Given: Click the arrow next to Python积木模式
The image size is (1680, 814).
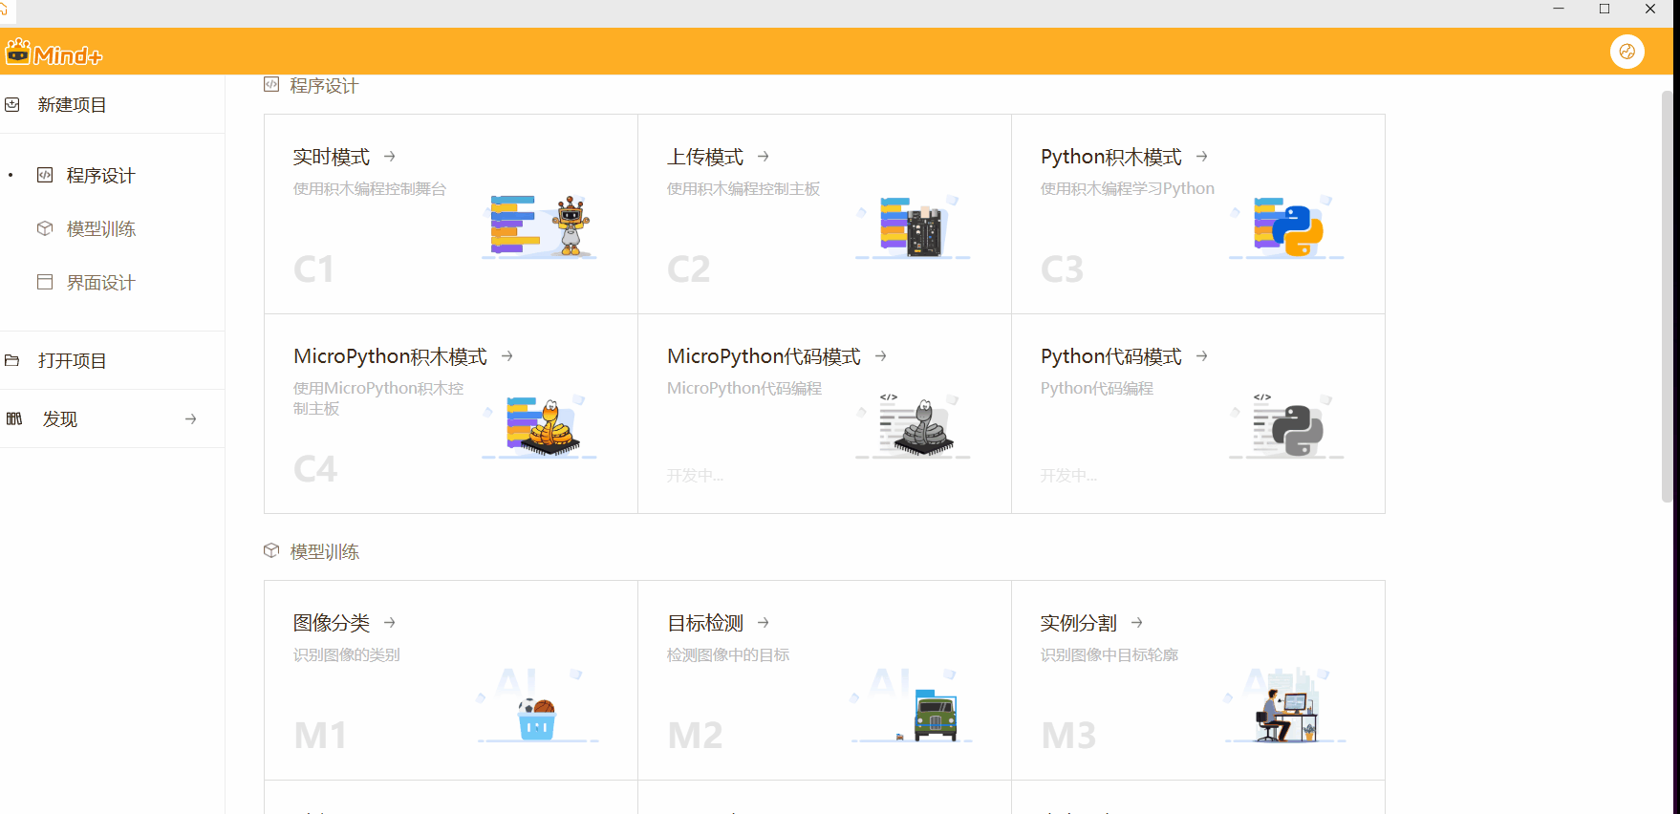Looking at the screenshot, I should (x=1201, y=156).
